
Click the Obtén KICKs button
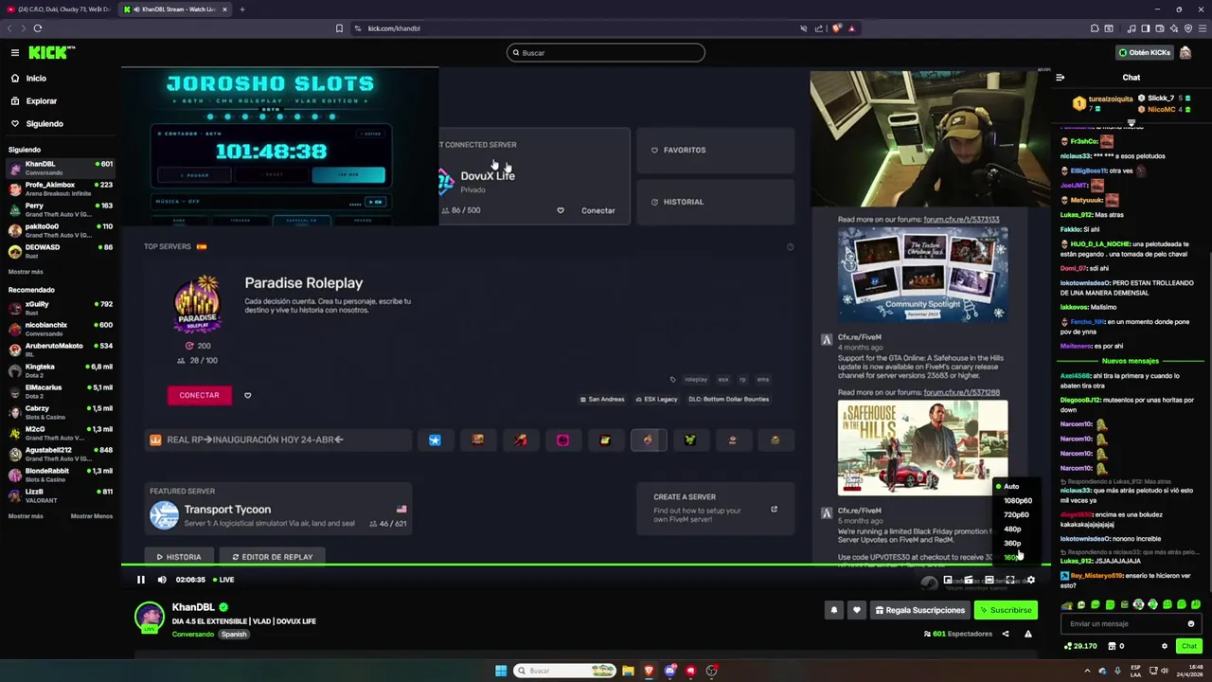point(1144,53)
